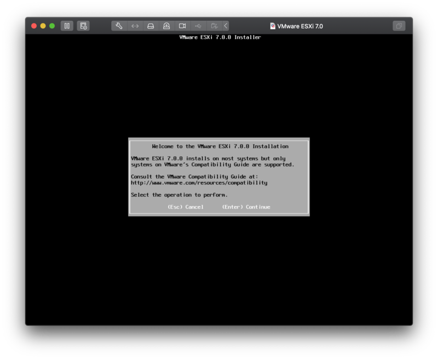Click the VMware ESXi 7.0 document icon

pos(273,26)
